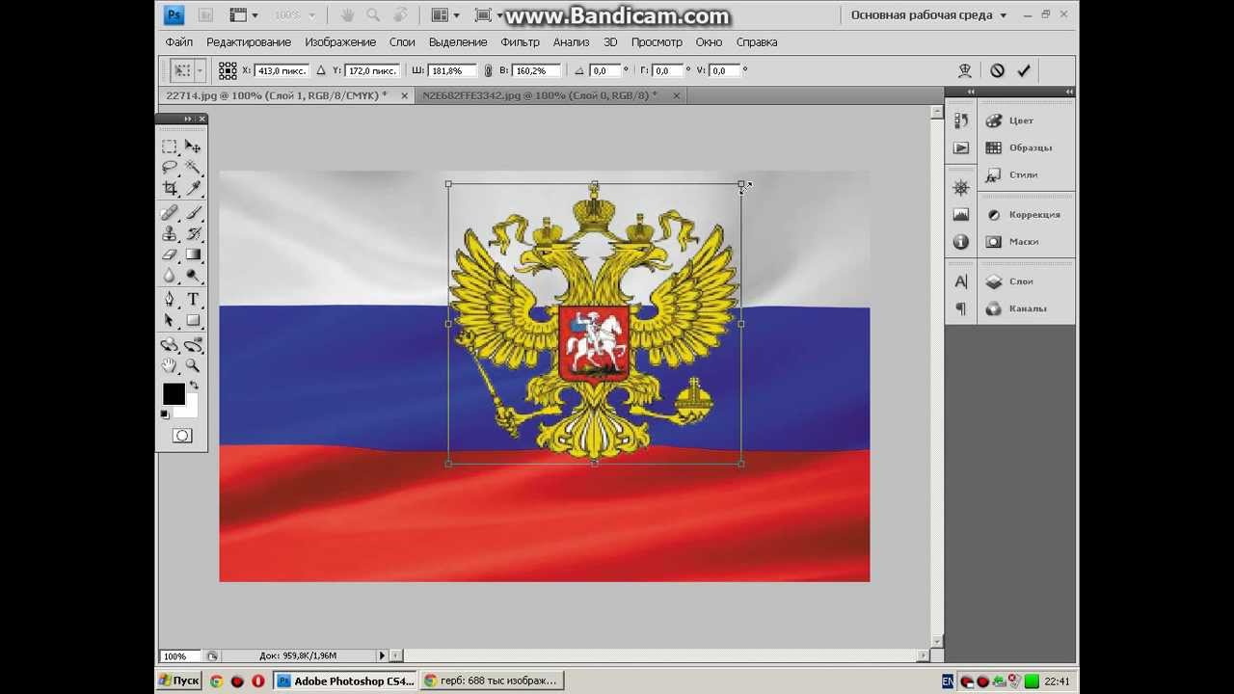Toggle maintain aspect ratio chain link
This screenshot has height=694, width=1234.
[488, 70]
